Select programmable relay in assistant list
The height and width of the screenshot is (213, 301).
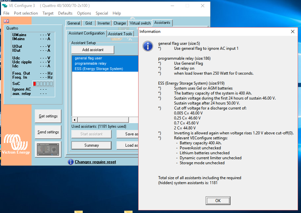pyautogui.click(x=105, y=63)
